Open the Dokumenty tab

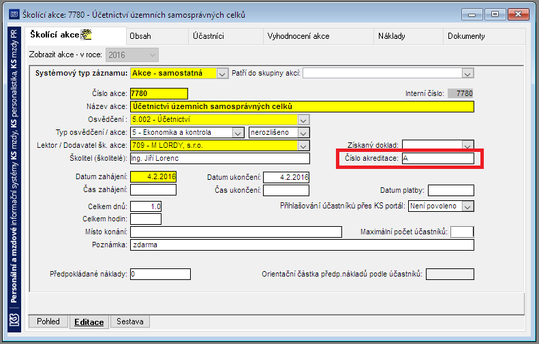484,36
